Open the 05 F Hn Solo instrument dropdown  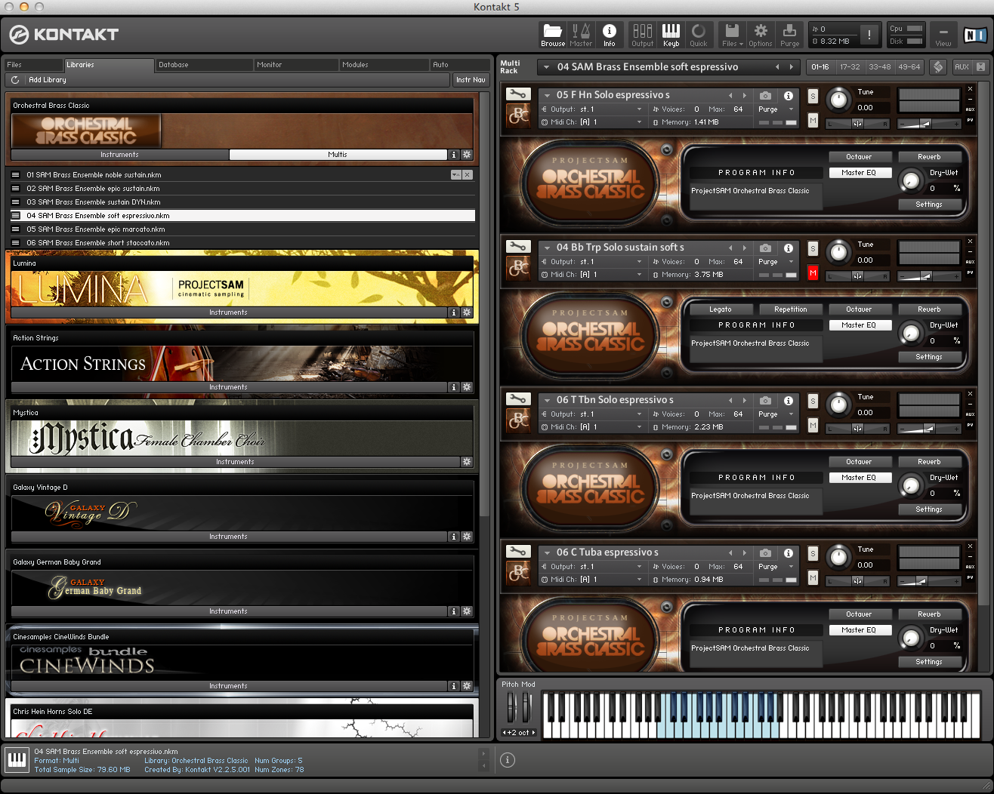547,95
